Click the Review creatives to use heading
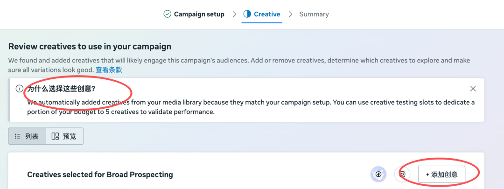This screenshot has width=504, height=189. pos(90,47)
